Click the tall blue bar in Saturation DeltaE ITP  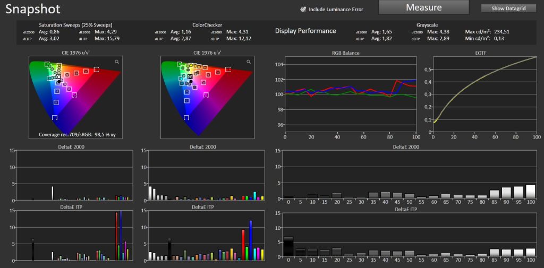[121, 236]
